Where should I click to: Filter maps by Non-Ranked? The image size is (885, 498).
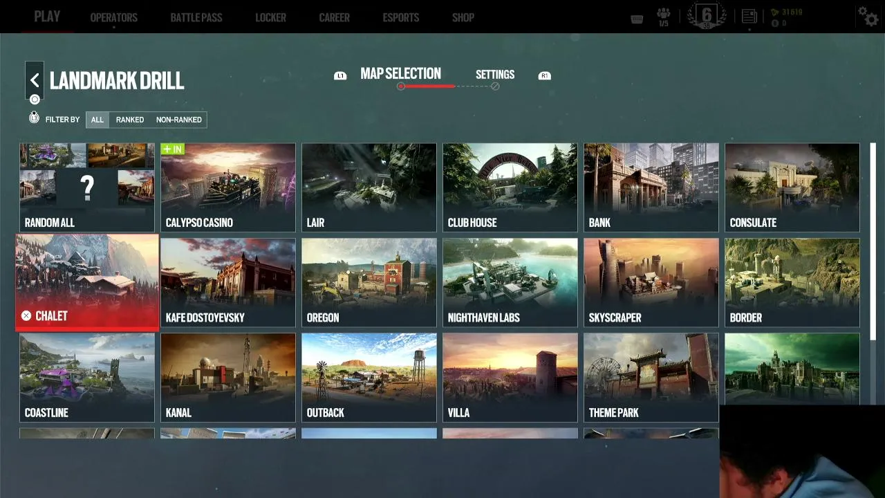point(178,120)
